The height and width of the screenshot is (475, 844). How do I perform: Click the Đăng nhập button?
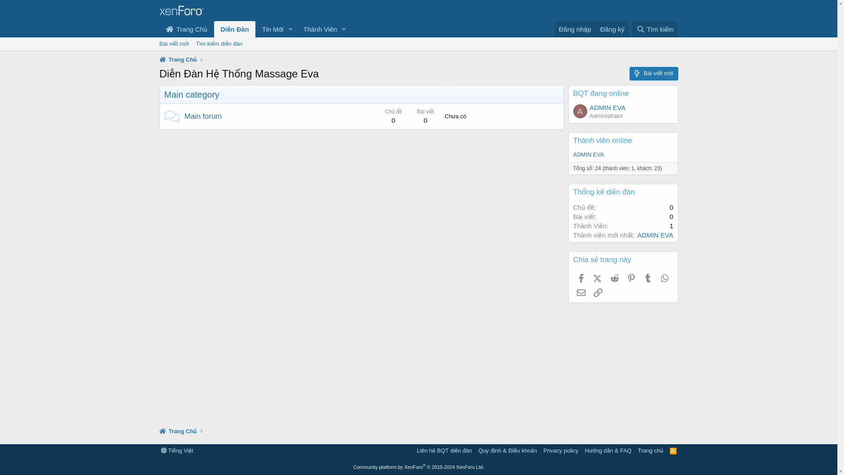(x=575, y=29)
